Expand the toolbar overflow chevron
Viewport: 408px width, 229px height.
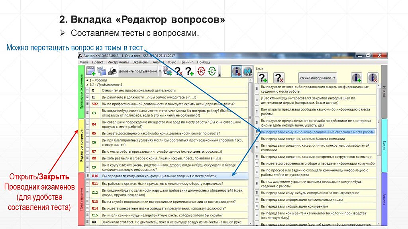pyautogui.click(x=220, y=75)
